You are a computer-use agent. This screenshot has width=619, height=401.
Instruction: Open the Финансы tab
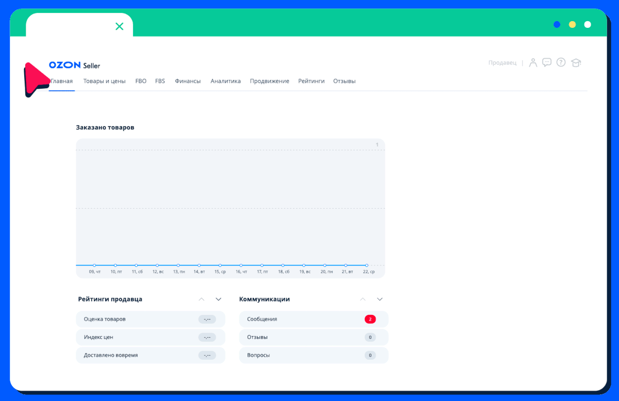point(188,81)
